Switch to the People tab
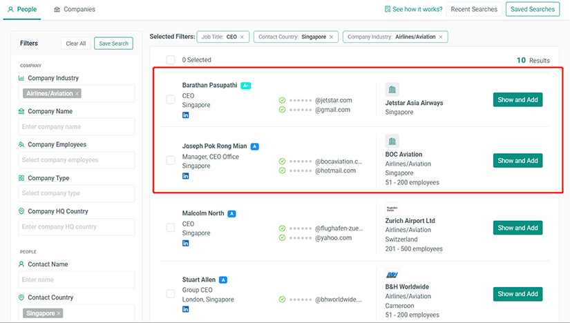 22,10
